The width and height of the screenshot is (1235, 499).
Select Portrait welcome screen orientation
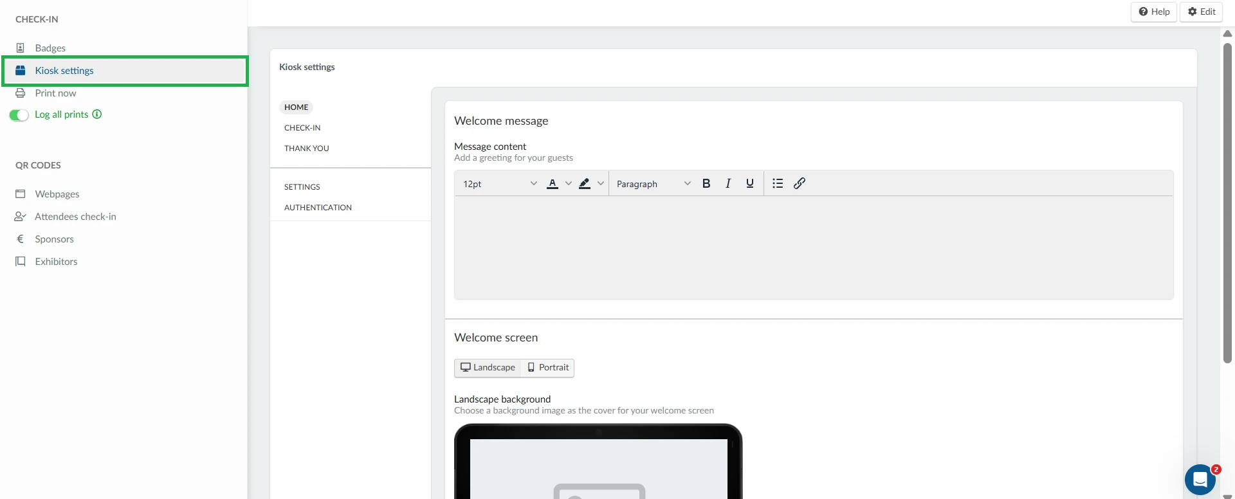[548, 368]
